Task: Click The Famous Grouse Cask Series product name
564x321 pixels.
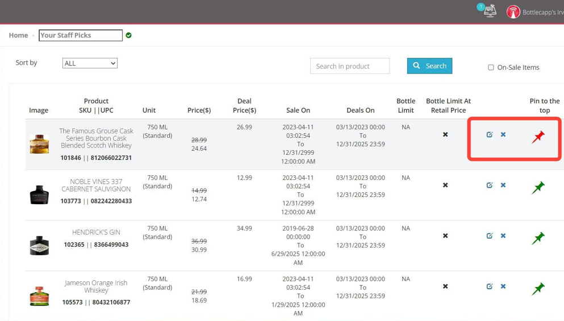Action: pyautogui.click(x=96, y=138)
